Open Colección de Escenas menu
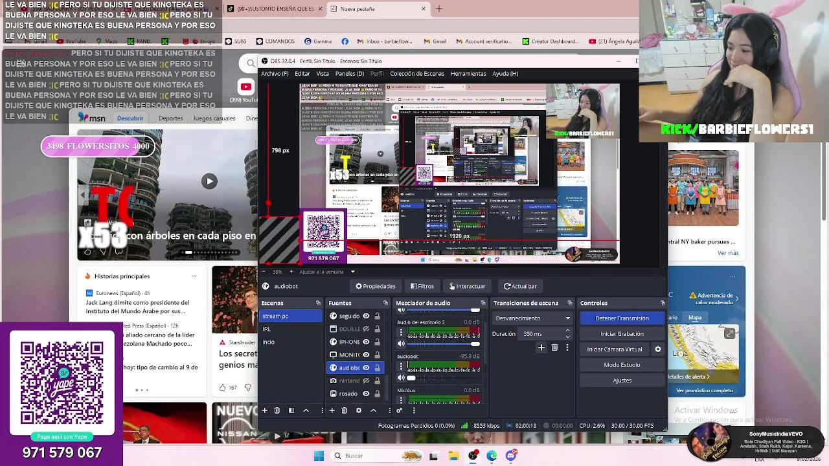Image resolution: width=829 pixels, height=466 pixels. (x=417, y=74)
